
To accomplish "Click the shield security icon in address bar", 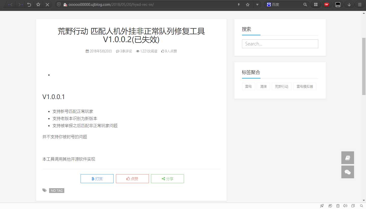I will click(59, 5).
